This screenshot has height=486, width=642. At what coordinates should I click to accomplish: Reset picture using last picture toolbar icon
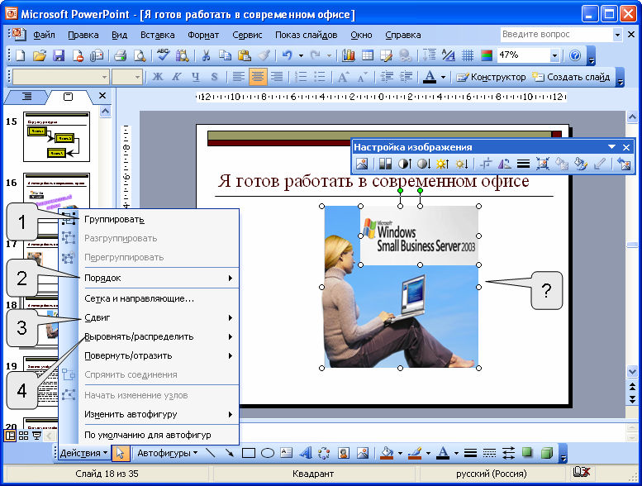pyautogui.click(x=625, y=164)
